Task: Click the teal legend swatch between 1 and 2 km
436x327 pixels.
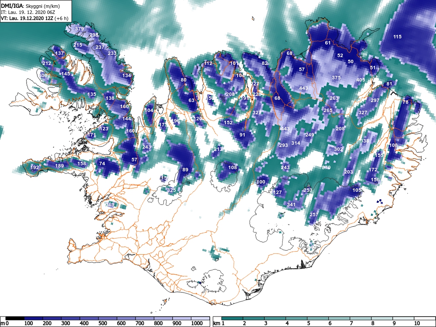Action: (x=232, y=318)
